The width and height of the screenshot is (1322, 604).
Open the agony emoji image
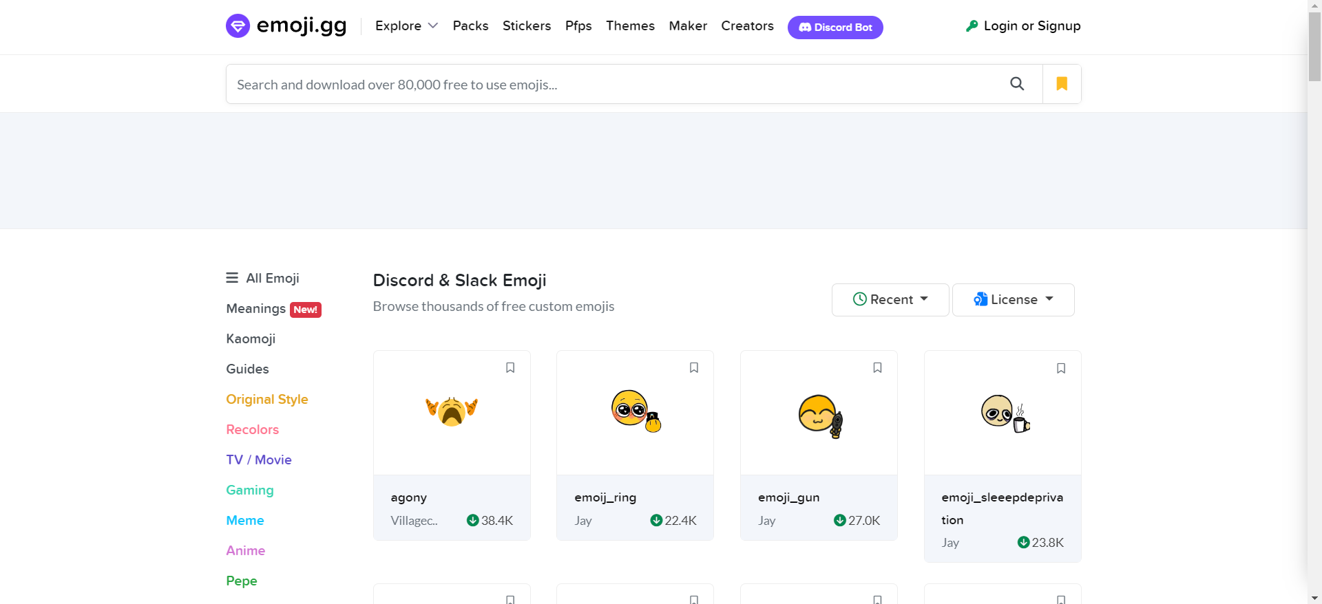tap(452, 411)
